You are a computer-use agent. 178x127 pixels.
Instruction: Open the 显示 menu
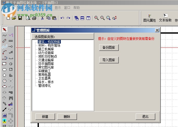pos(58,8)
